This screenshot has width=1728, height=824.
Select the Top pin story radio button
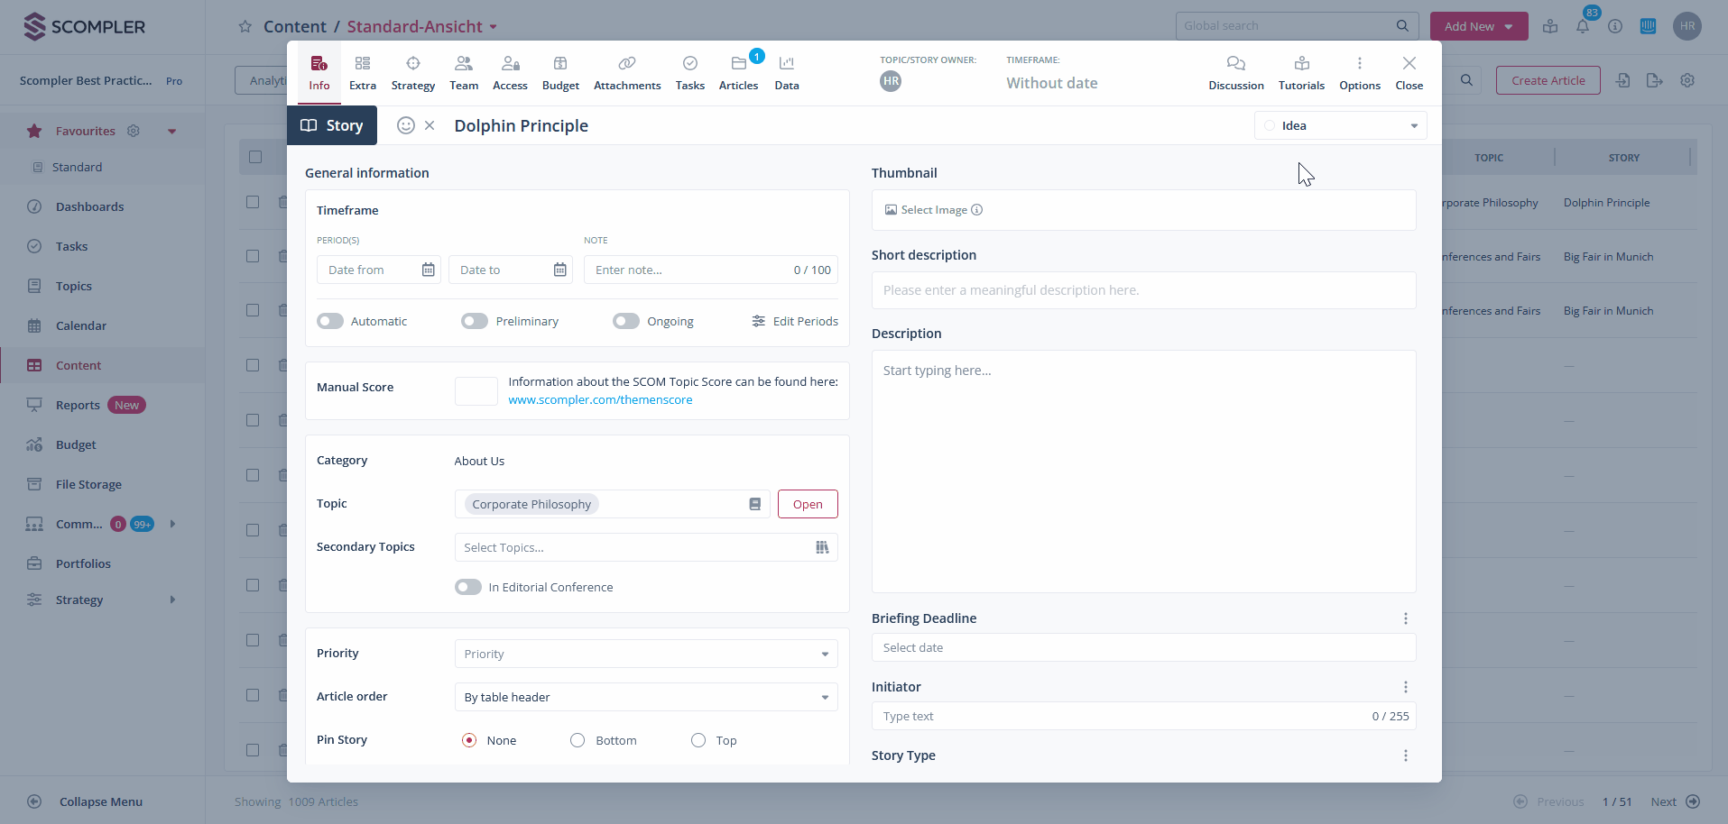(x=698, y=740)
